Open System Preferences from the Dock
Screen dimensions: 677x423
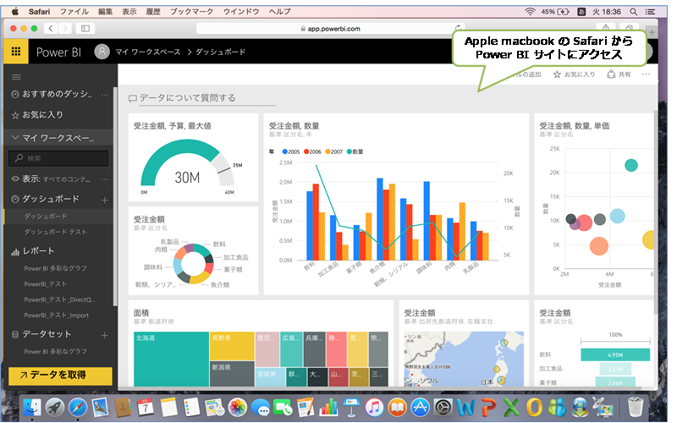coord(443,408)
